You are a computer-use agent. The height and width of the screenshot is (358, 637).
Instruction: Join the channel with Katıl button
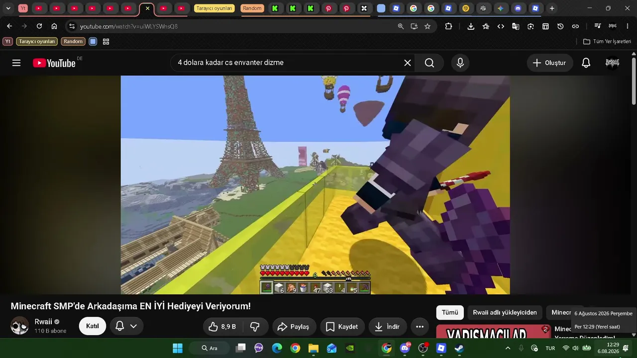[93, 326]
